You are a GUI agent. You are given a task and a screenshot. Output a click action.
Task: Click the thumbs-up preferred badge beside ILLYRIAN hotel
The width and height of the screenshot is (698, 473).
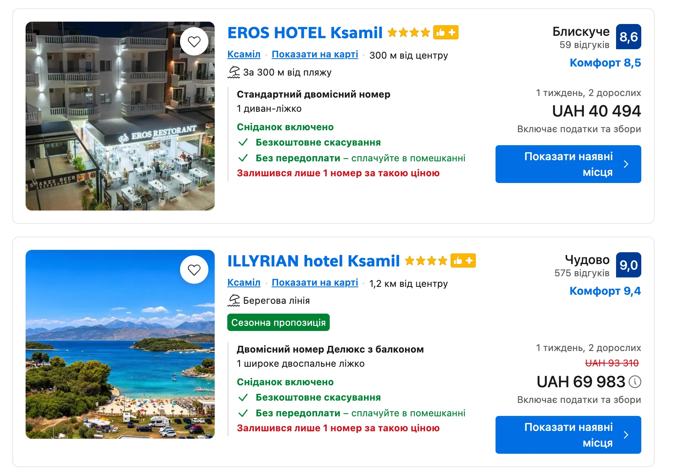pyautogui.click(x=463, y=261)
